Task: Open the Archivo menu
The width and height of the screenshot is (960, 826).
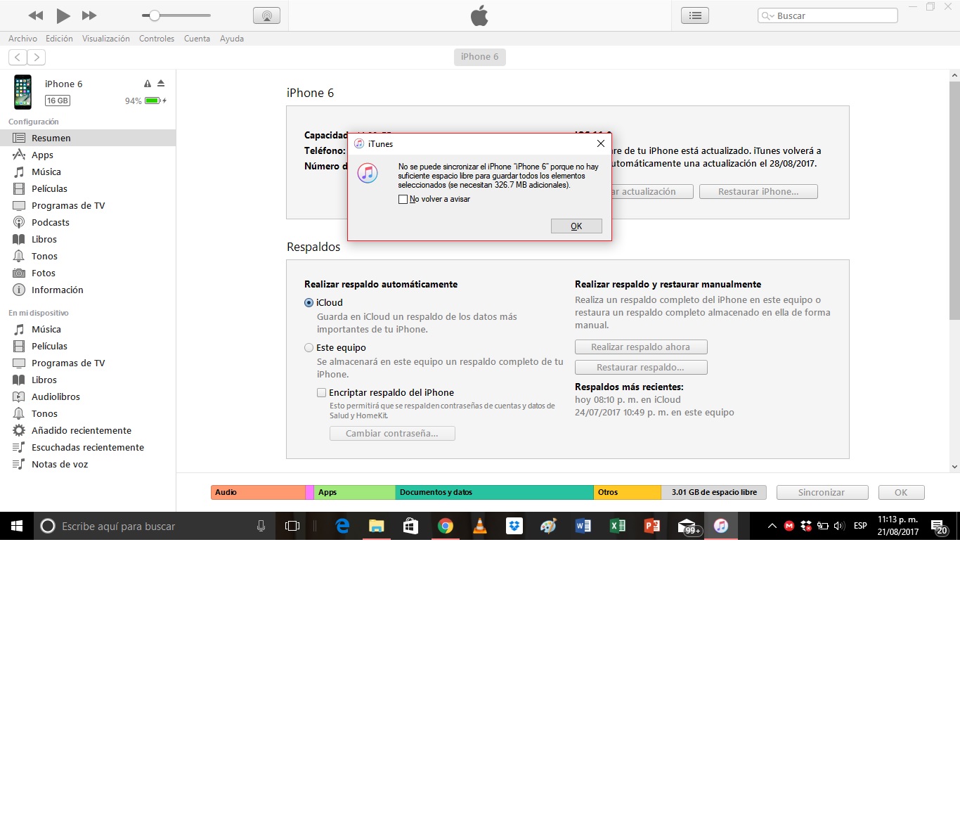Action: pyautogui.click(x=22, y=39)
